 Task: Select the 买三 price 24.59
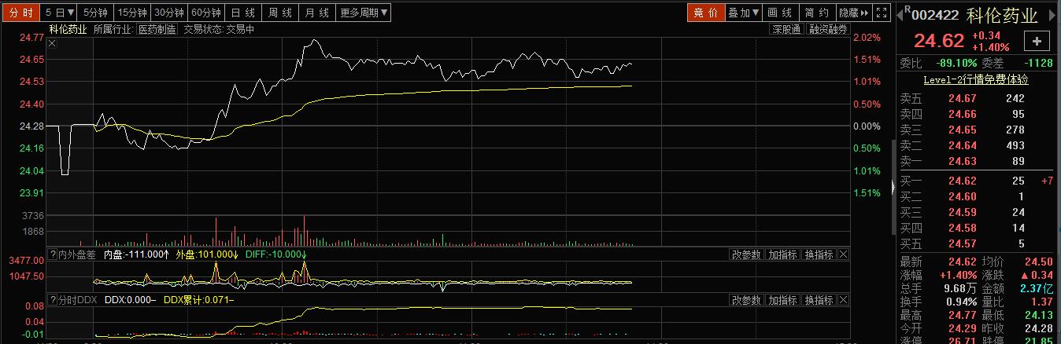click(x=963, y=212)
